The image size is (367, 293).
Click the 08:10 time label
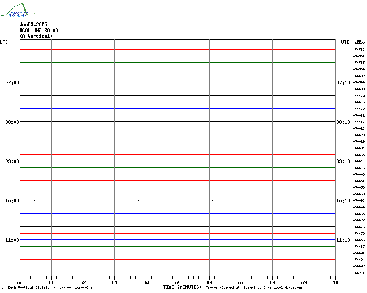pyautogui.click(x=343, y=122)
